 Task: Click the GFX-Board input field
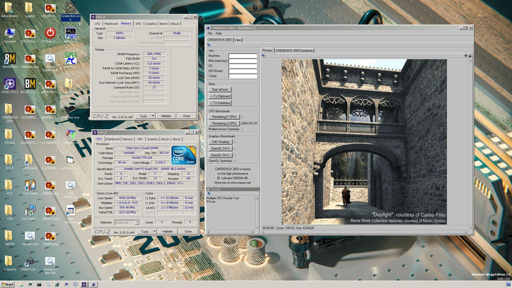(243, 71)
